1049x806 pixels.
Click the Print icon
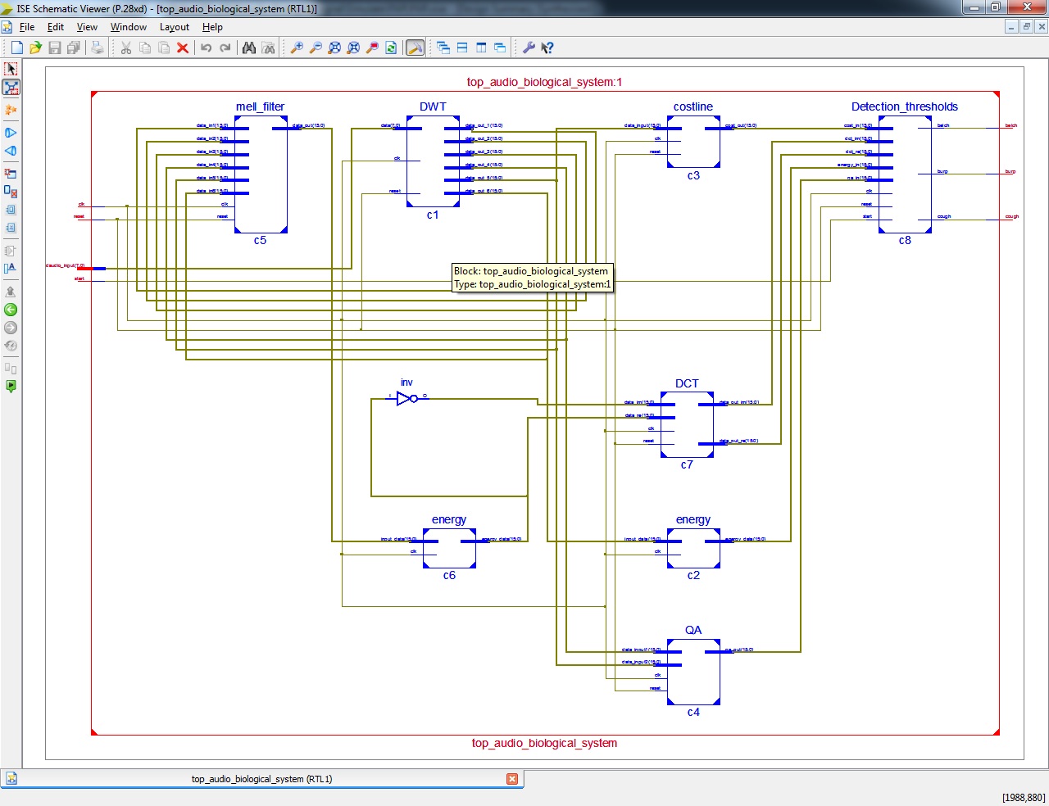[98, 48]
